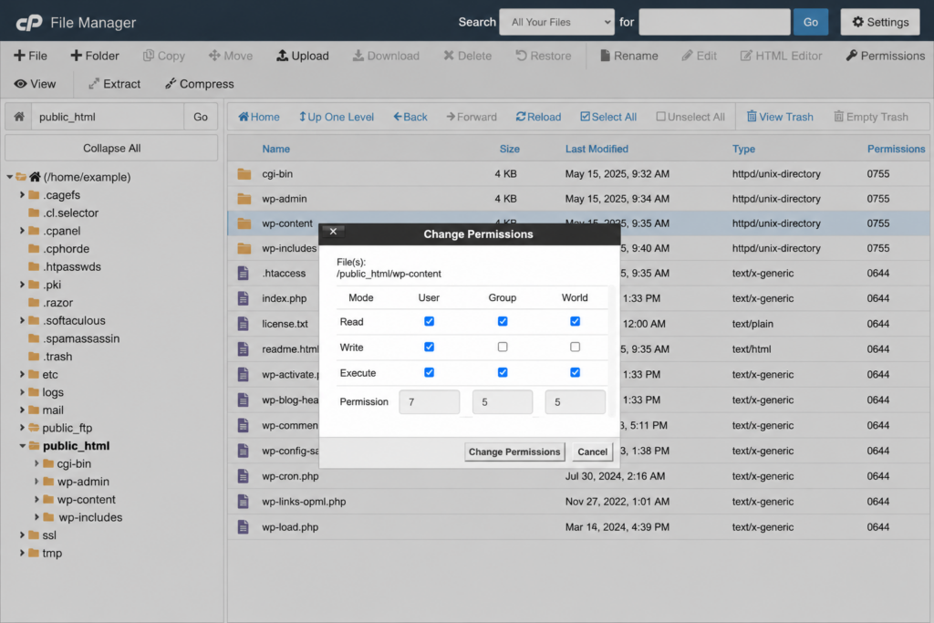
Task: Confirm with Change Permissions button
Action: point(514,452)
